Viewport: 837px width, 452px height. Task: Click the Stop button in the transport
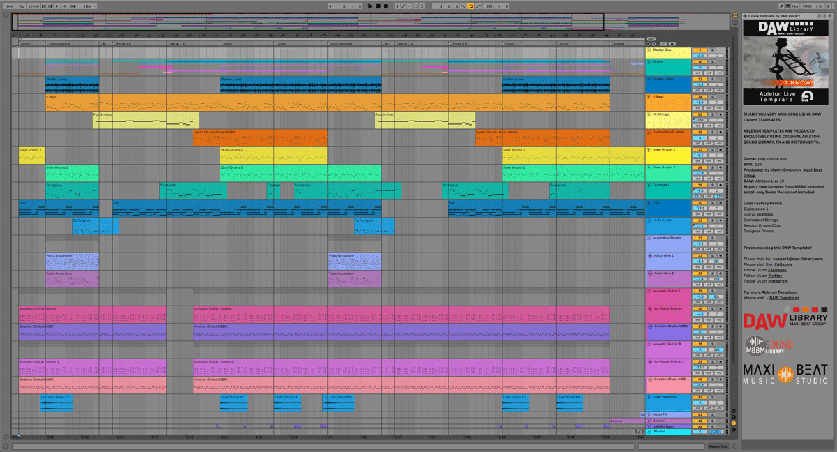coord(378,6)
